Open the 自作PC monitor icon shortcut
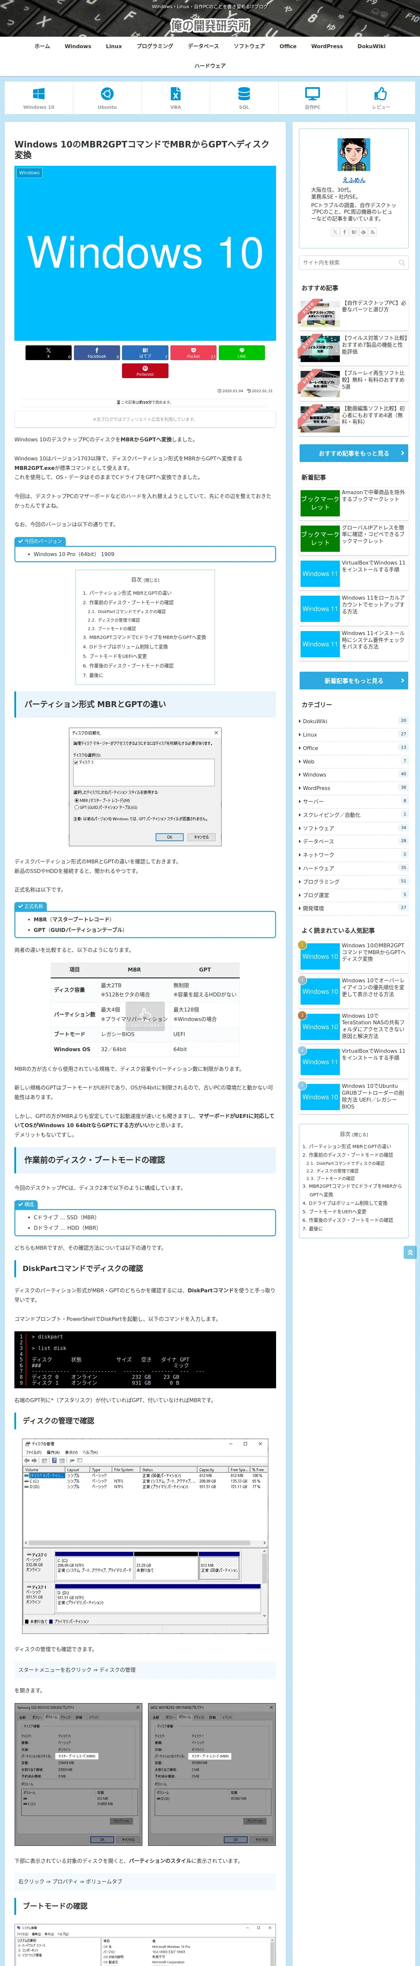The width and height of the screenshot is (420, 1966). coord(312,98)
